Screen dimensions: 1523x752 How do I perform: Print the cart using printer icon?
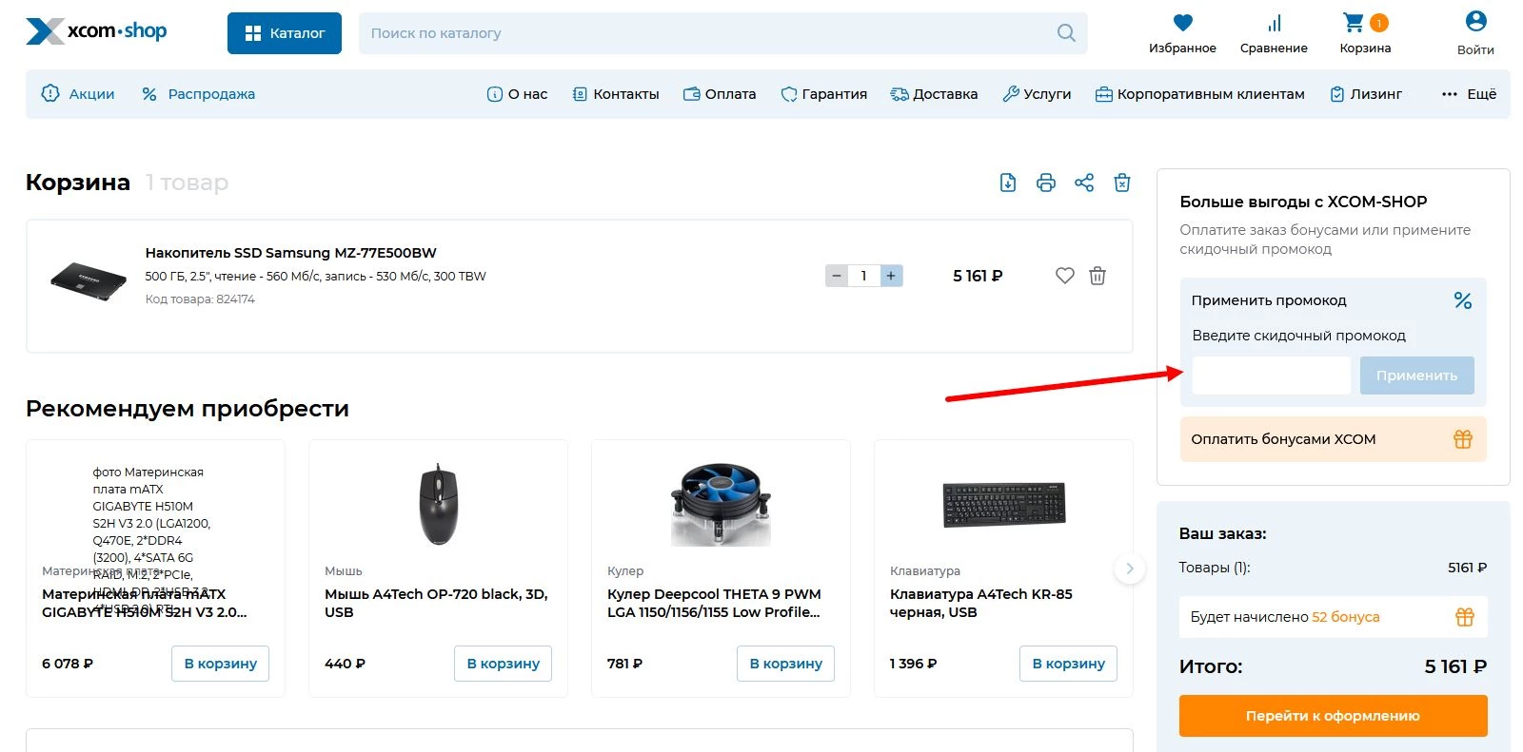click(x=1046, y=183)
